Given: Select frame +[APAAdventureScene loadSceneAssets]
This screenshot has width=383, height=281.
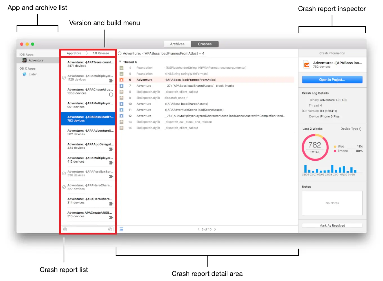Looking at the screenshot, I should (x=207, y=110).
